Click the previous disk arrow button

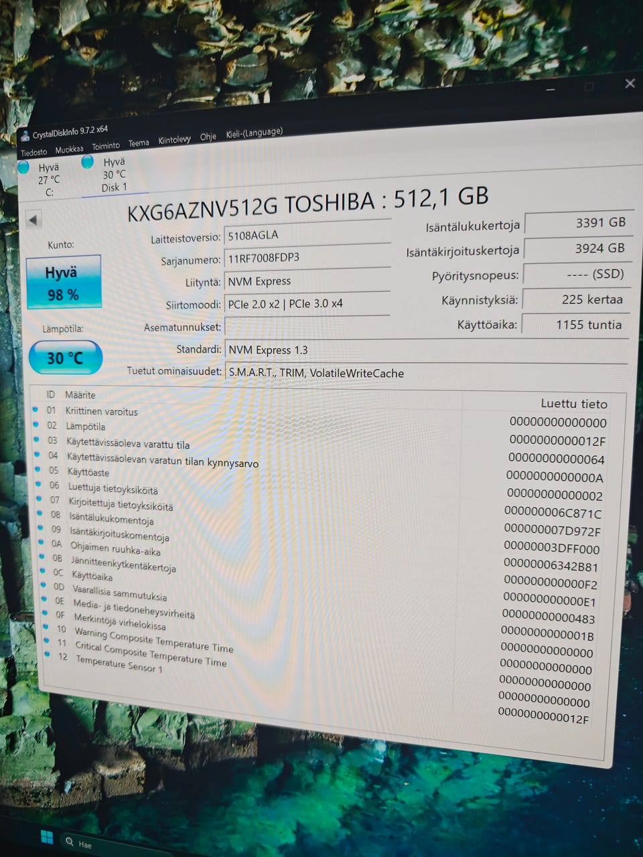[x=33, y=218]
